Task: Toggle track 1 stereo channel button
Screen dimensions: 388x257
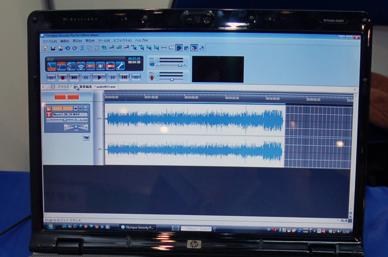Action: pyautogui.click(x=85, y=108)
